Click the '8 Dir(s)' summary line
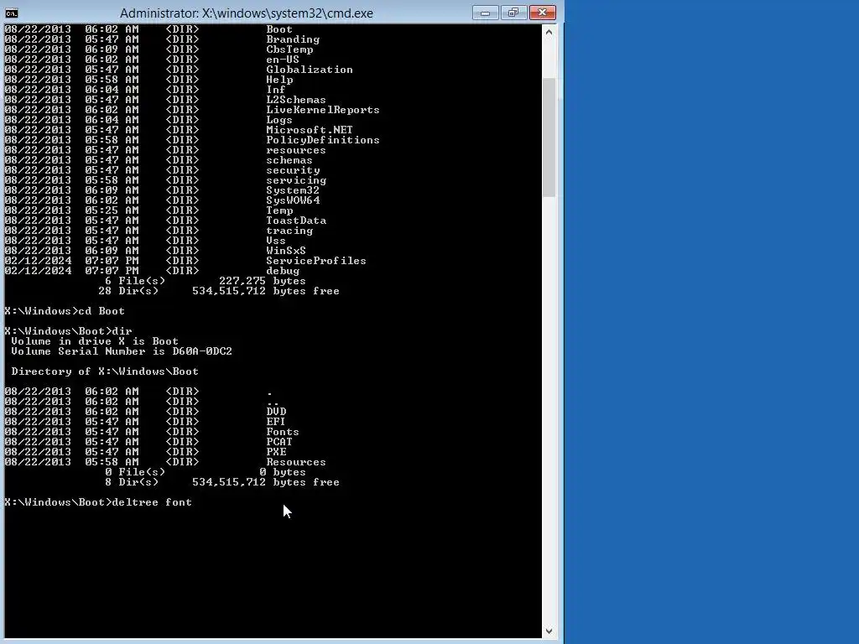This screenshot has width=859, height=644. (x=221, y=482)
